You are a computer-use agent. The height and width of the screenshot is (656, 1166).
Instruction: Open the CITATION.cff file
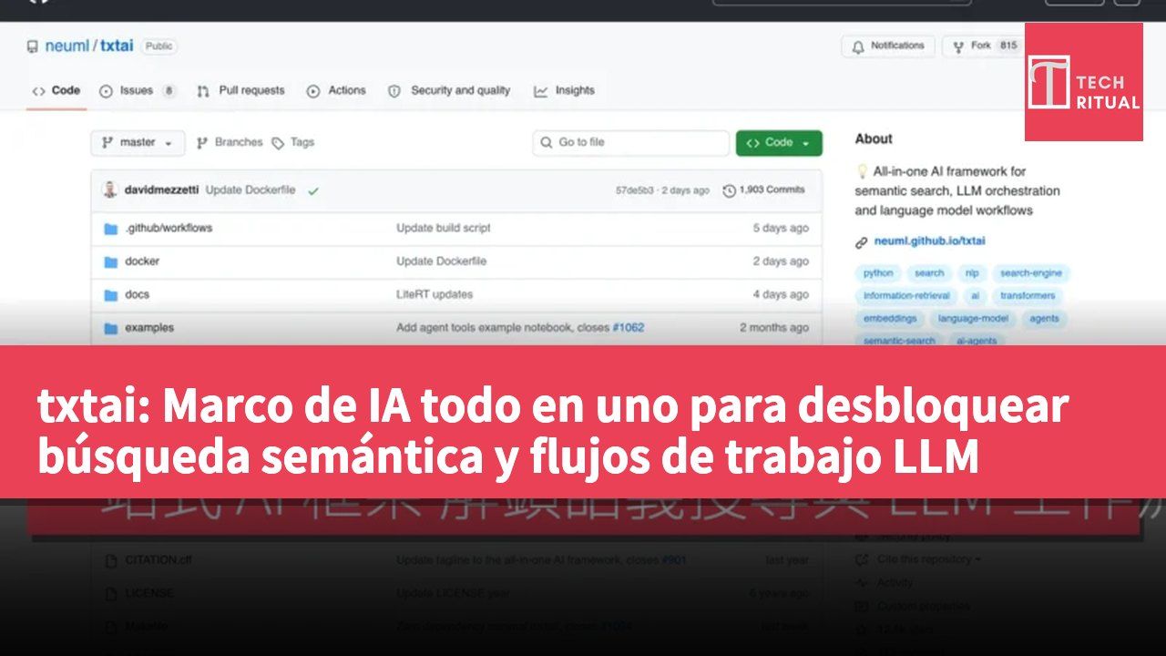tap(158, 560)
